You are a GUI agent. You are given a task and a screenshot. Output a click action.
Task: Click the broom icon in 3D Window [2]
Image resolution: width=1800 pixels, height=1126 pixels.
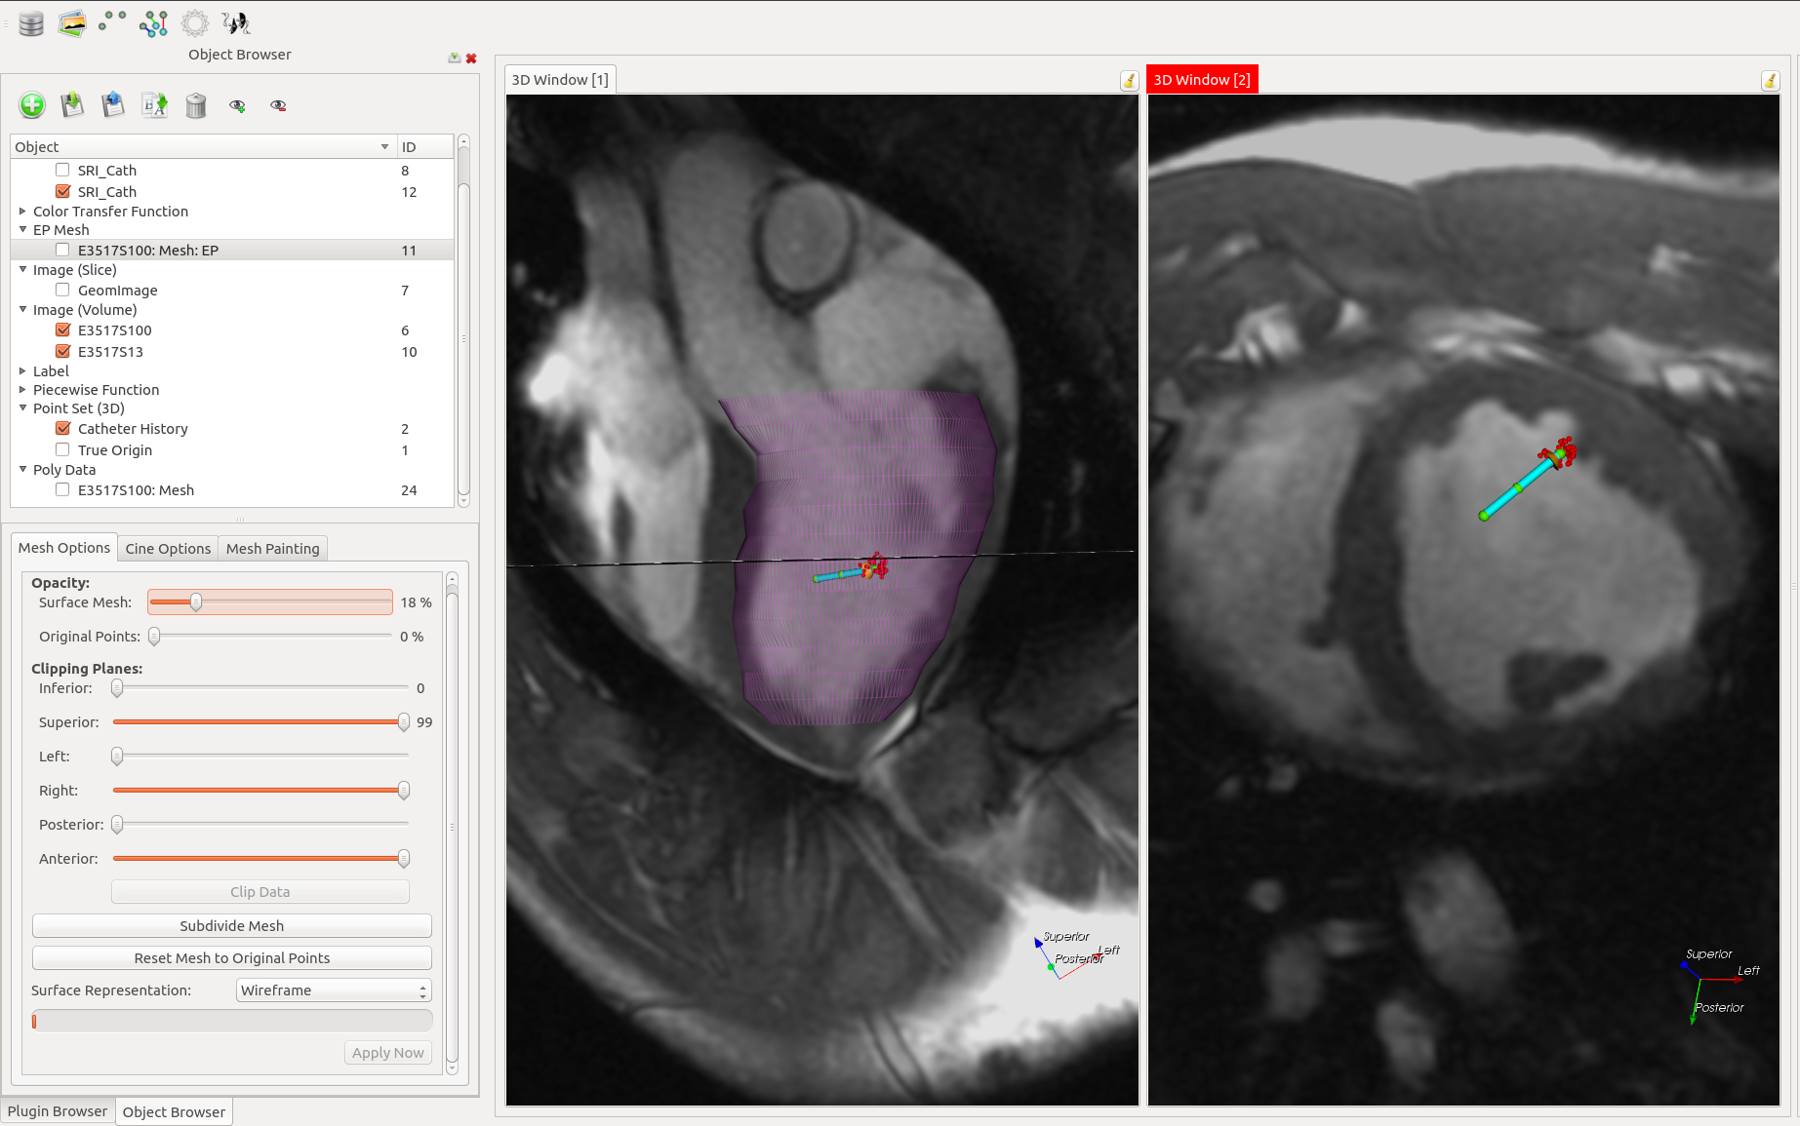[1770, 81]
